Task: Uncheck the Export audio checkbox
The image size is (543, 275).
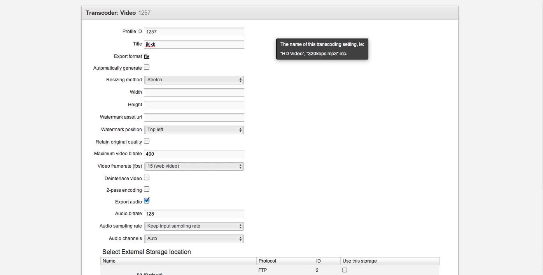Action: [147, 201]
